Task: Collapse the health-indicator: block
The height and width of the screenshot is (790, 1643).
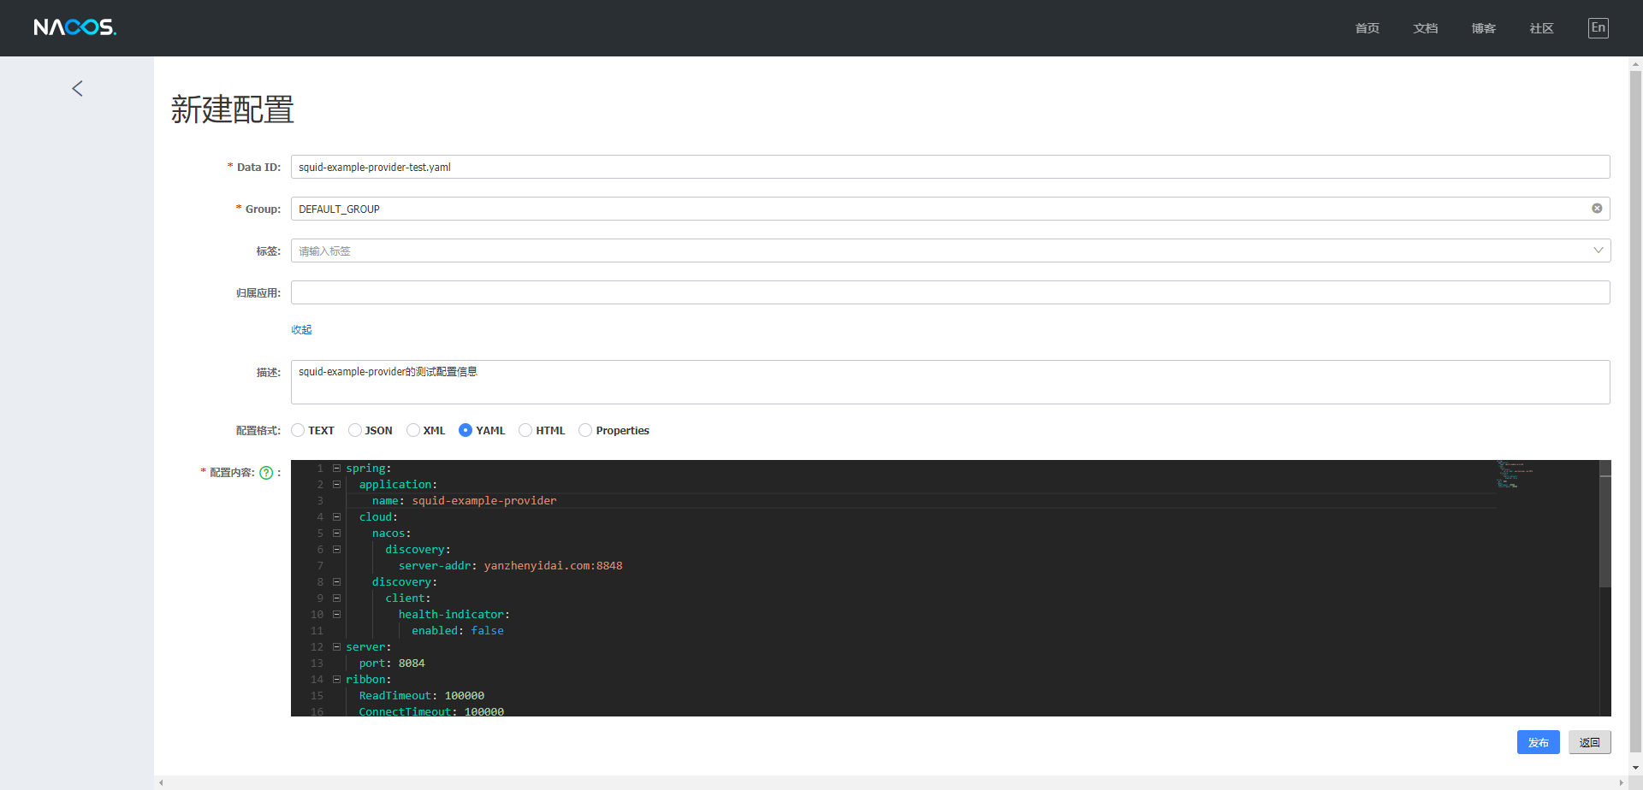Action: pos(336,615)
